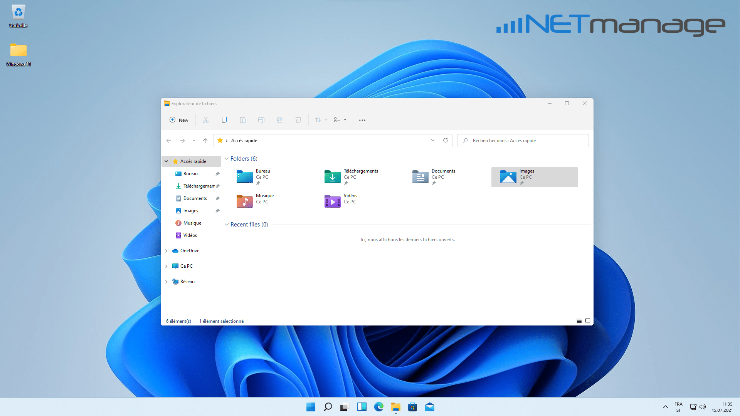Viewport: 740px width, 416px height.
Task: Collapse Accès rapide tree node
Action: [x=166, y=161]
